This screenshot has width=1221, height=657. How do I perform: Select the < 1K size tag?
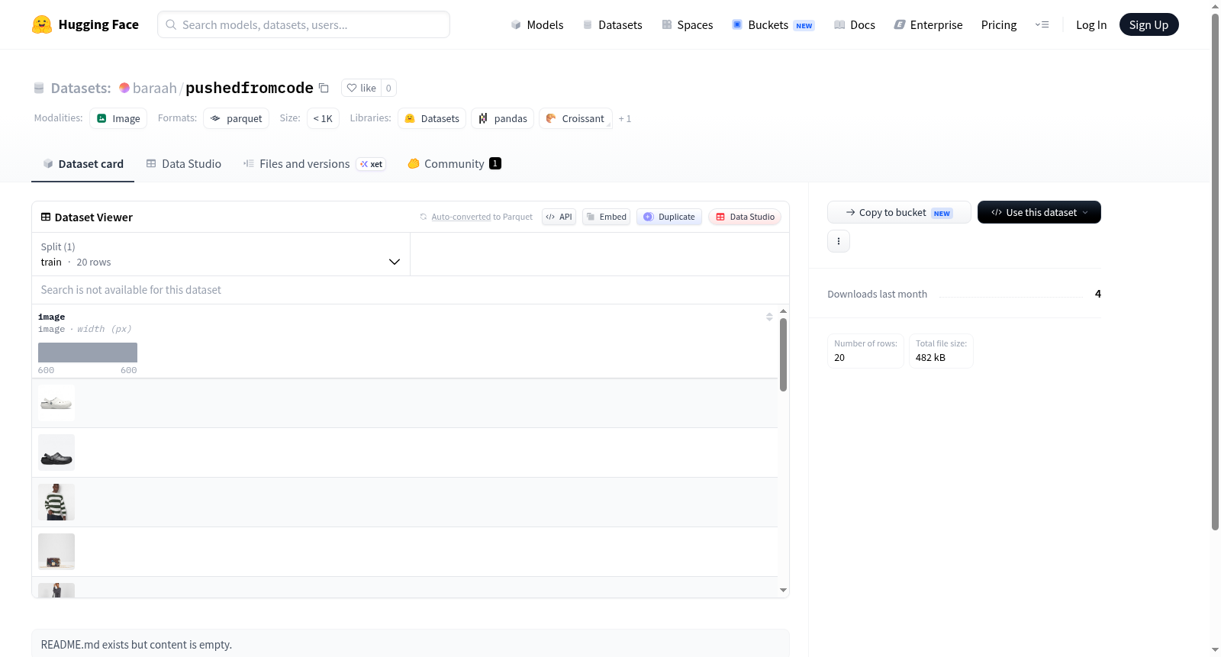point(323,118)
